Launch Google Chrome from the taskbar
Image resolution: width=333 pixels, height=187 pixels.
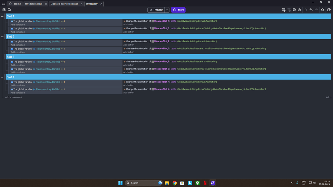click(x=174, y=183)
